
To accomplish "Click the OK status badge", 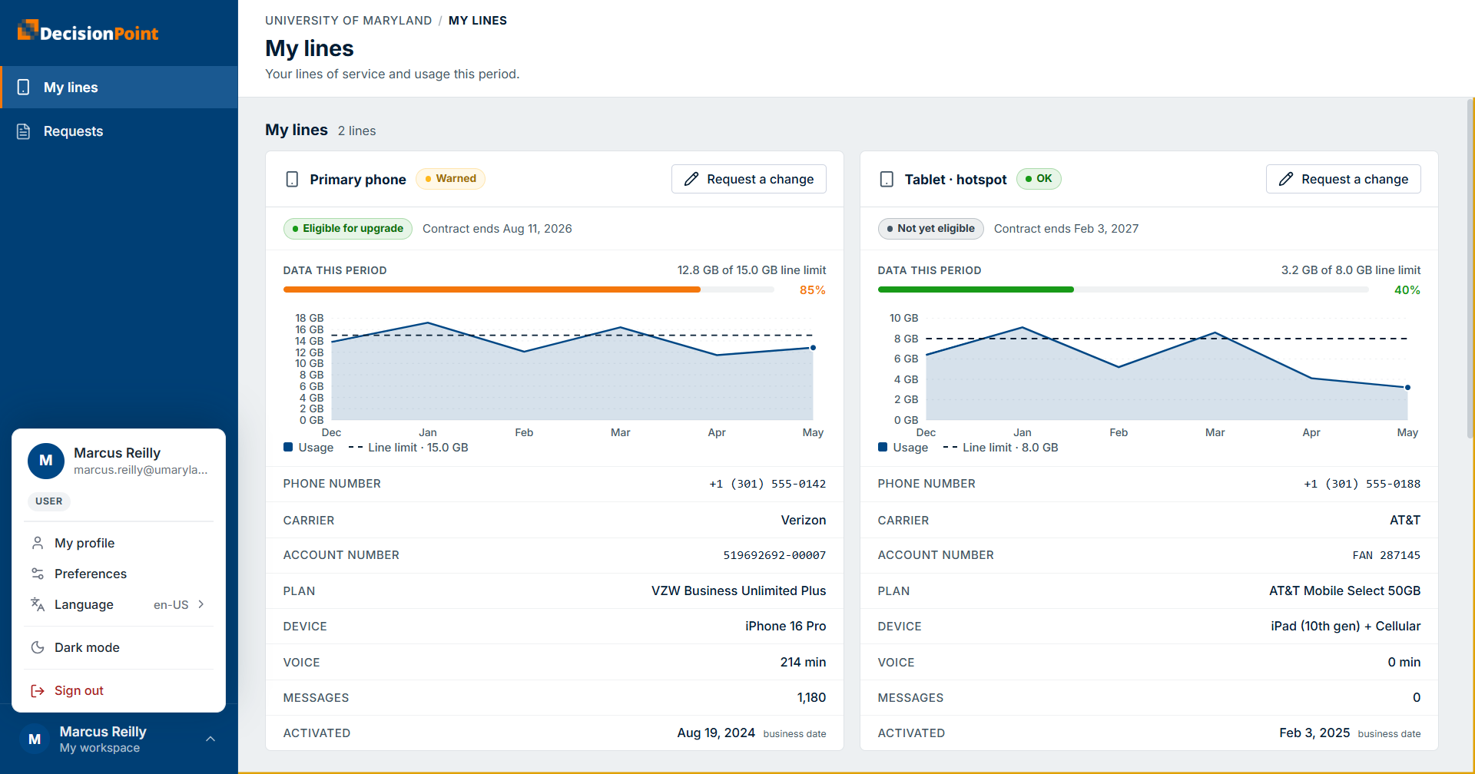I will pos(1039,179).
